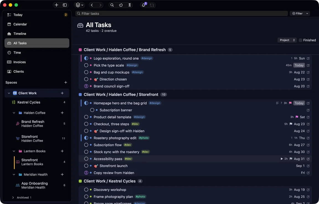
Task: Open search with the magnifier icon
Action: [x=112, y=5]
